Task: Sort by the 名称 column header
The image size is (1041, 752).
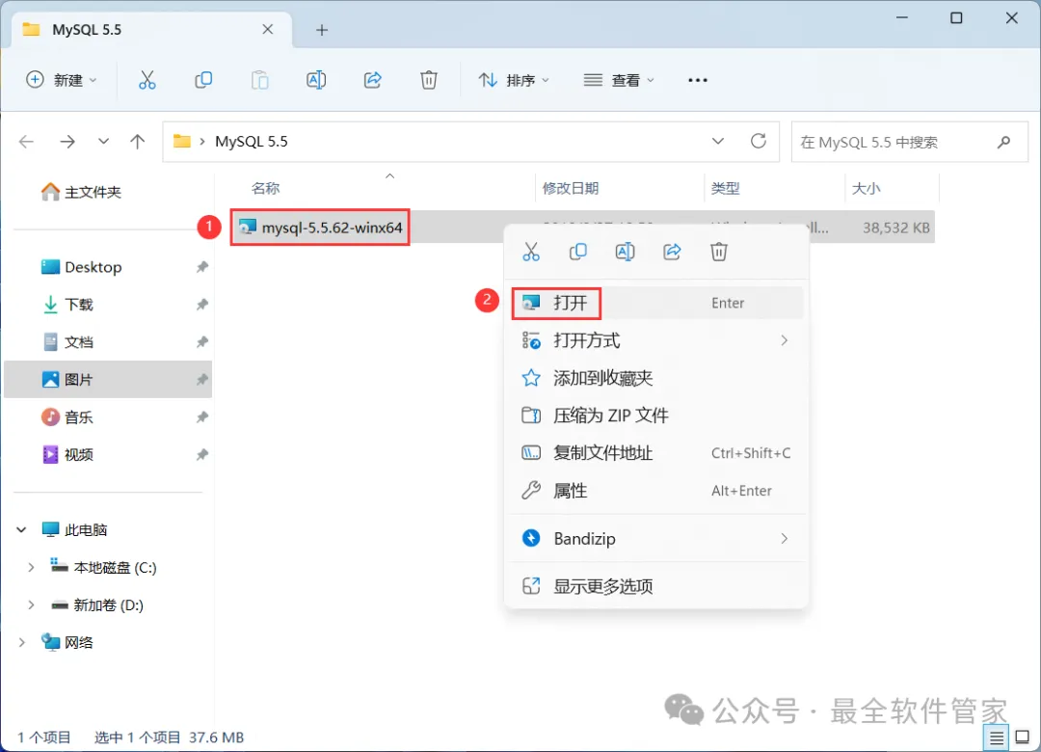Action: pos(266,189)
